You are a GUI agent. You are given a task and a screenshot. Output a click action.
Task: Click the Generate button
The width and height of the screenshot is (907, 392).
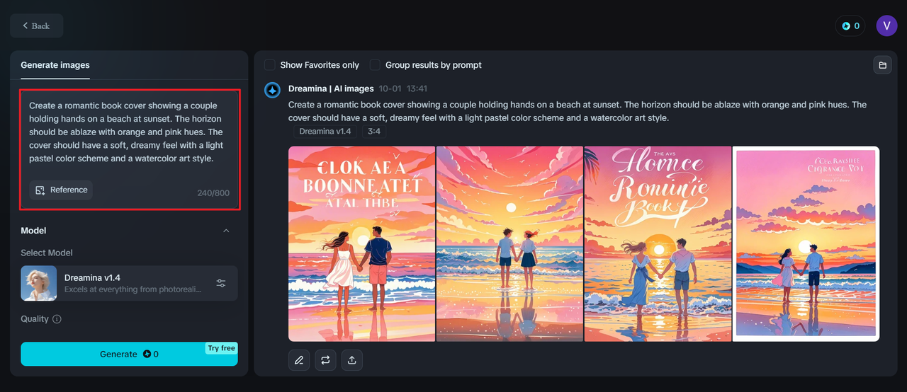point(129,354)
